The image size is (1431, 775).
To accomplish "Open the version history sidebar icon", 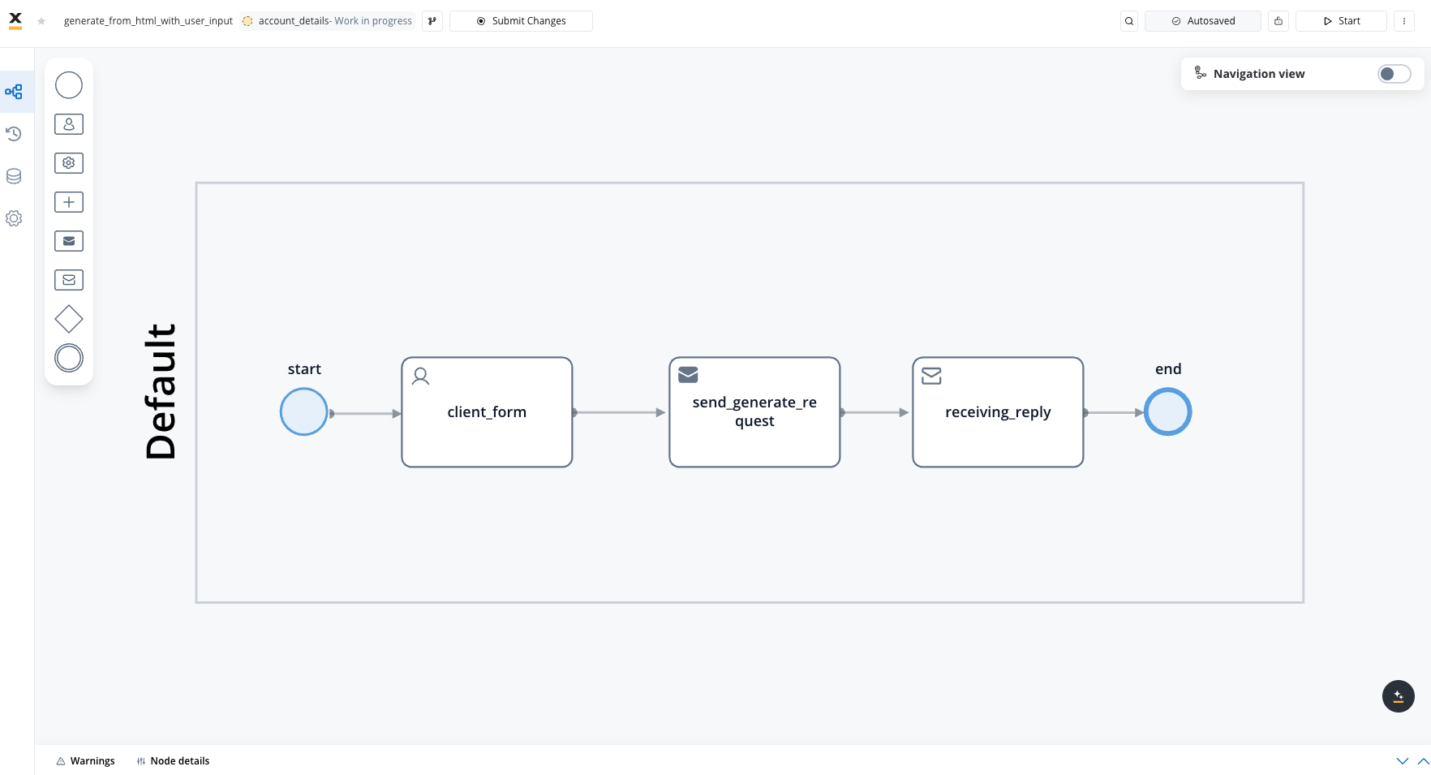I will 14,134.
